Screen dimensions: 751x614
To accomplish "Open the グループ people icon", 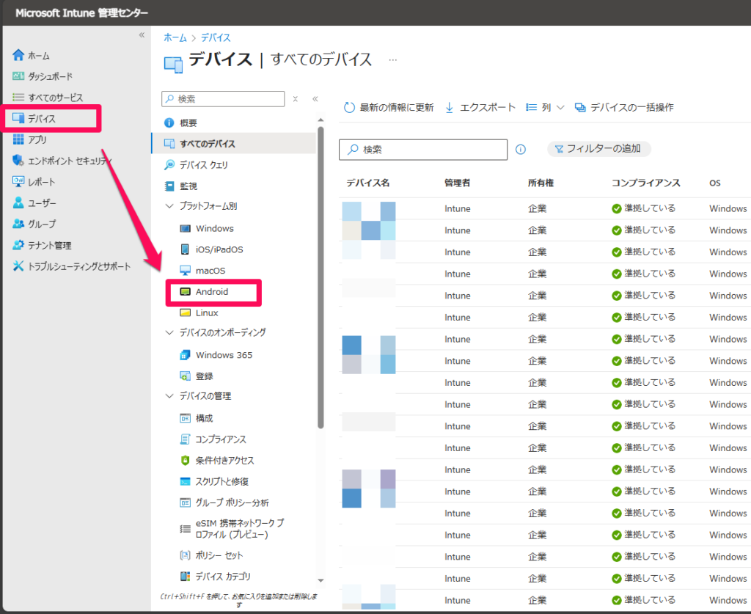I will pos(18,224).
